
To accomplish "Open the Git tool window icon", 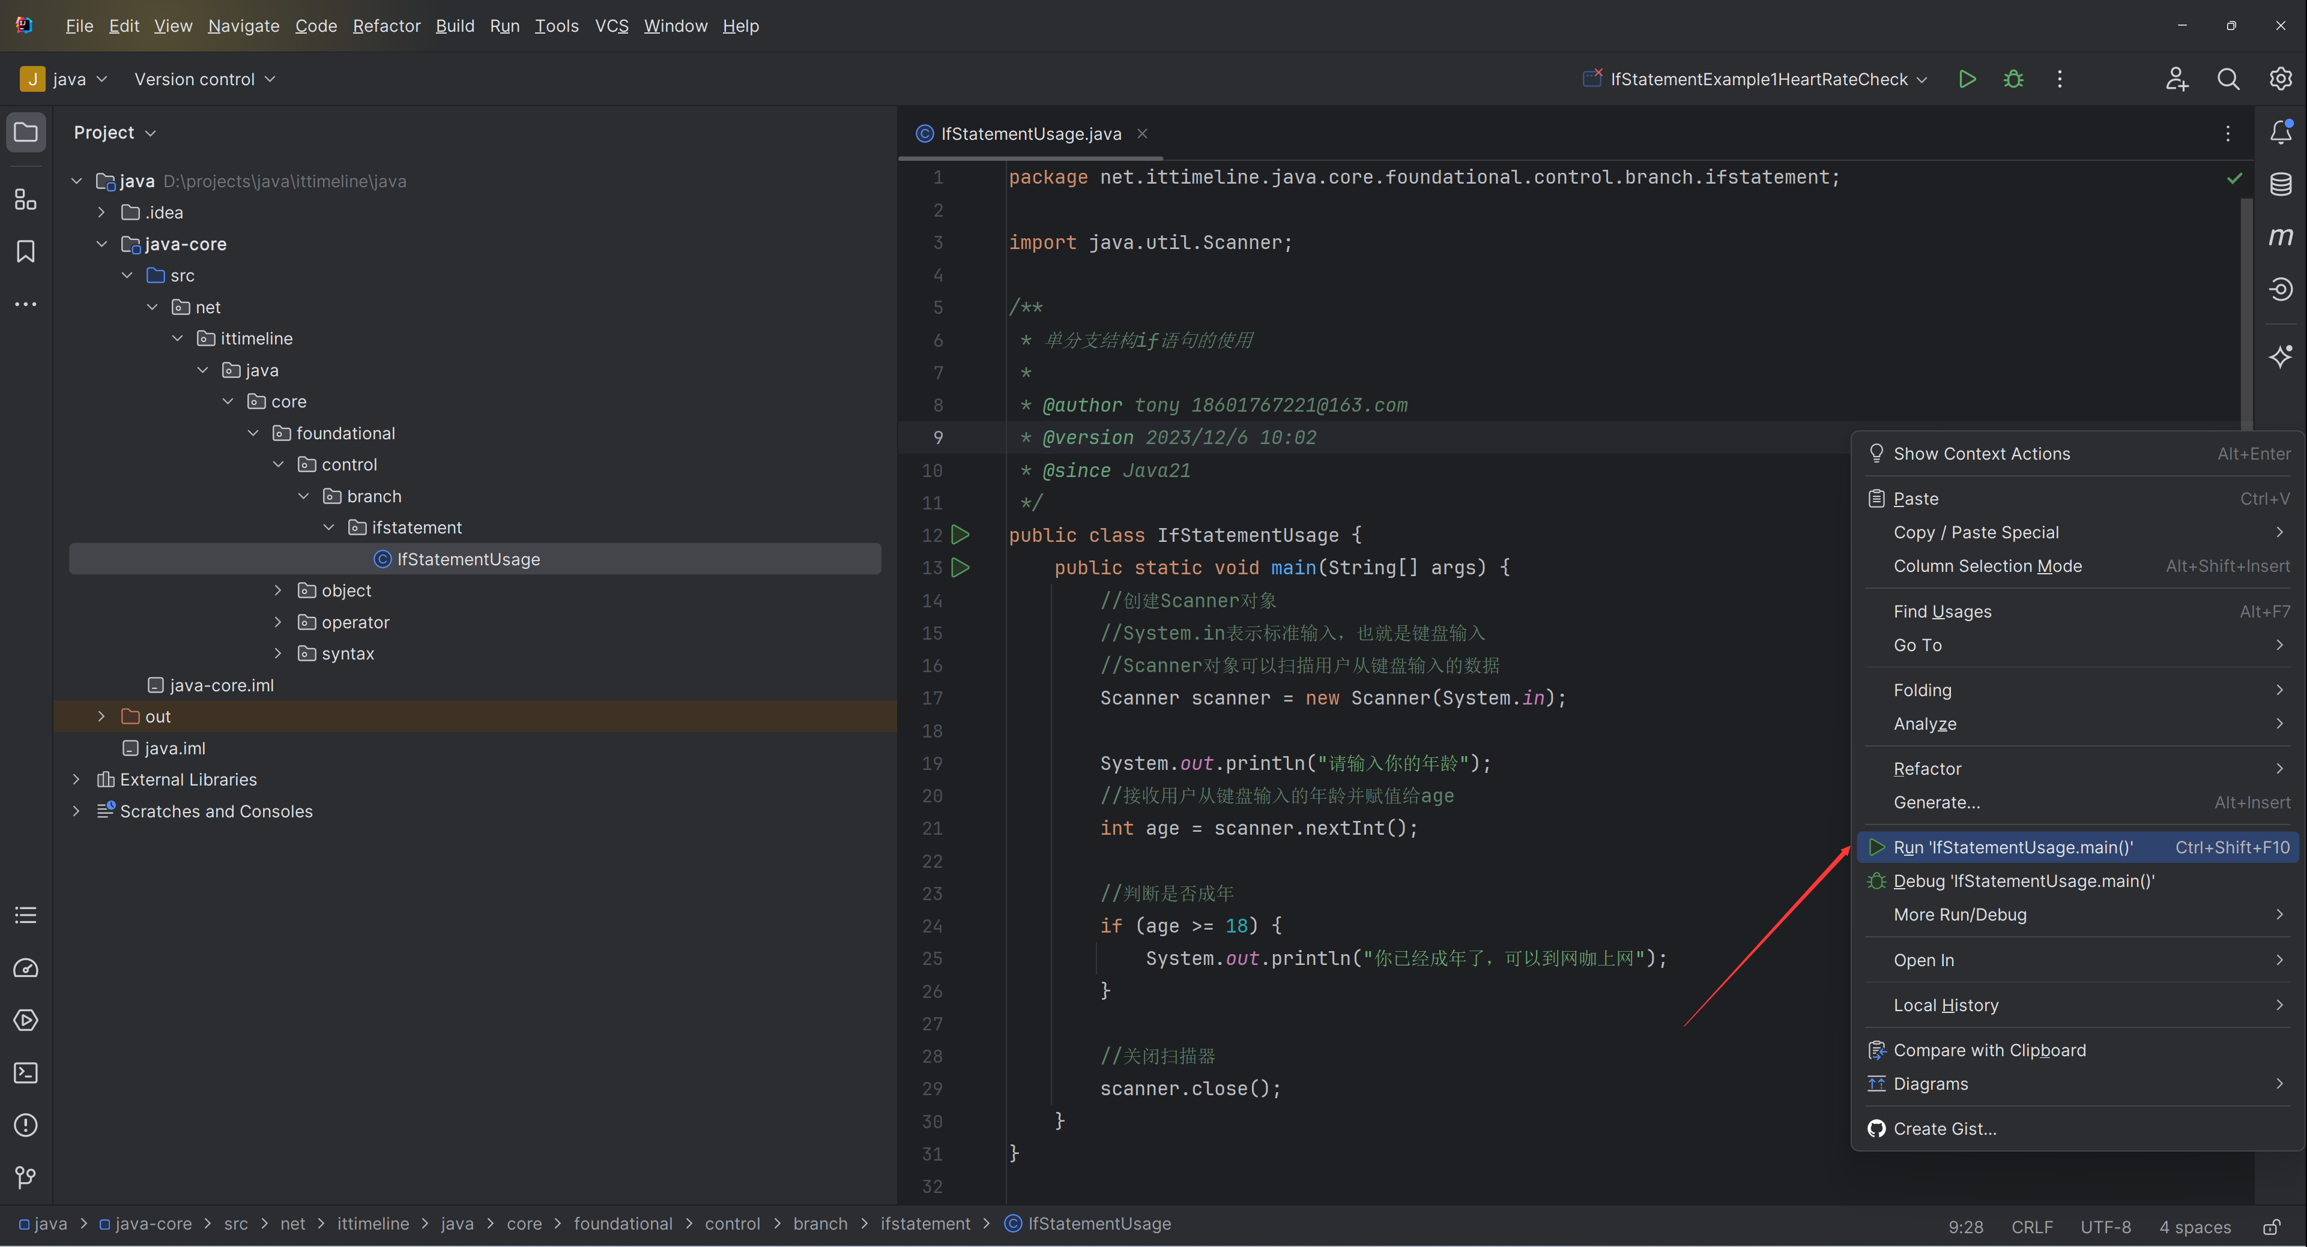I will click(26, 1177).
